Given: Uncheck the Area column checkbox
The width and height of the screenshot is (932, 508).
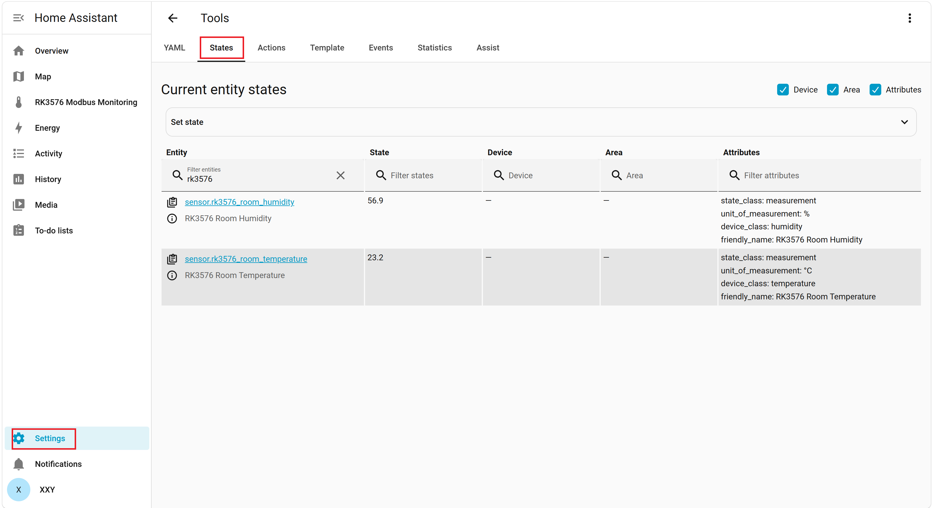Looking at the screenshot, I should pyautogui.click(x=833, y=90).
